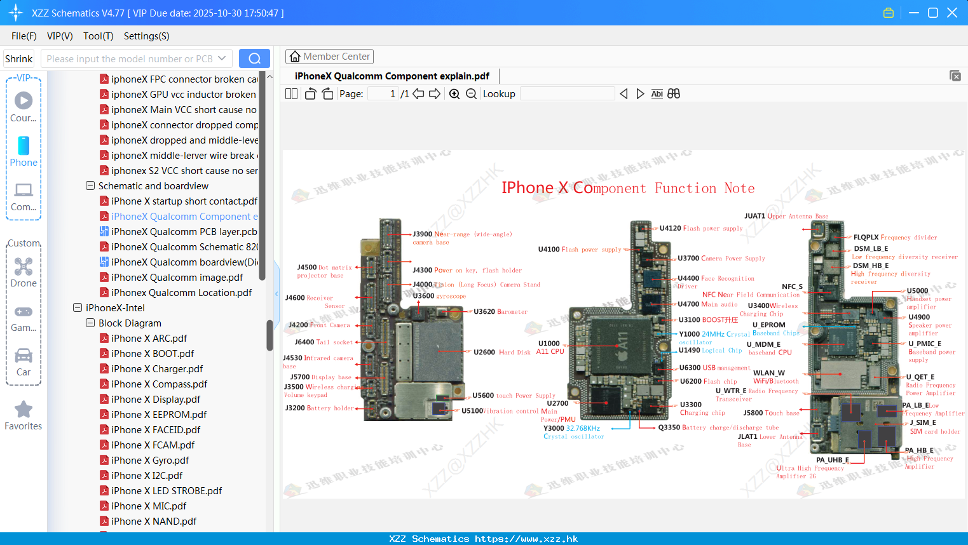Click the file tree vertical scrollbar thumb
Screen dimensions: 968x545
click(x=269, y=335)
